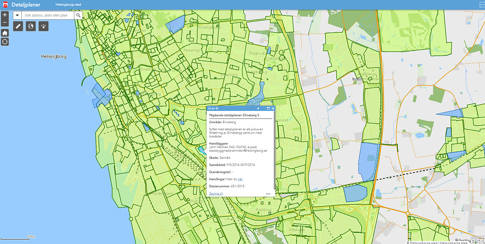485x244 pixels.
Task: Click the 'Helsingborg' map label
Action: 54,57
